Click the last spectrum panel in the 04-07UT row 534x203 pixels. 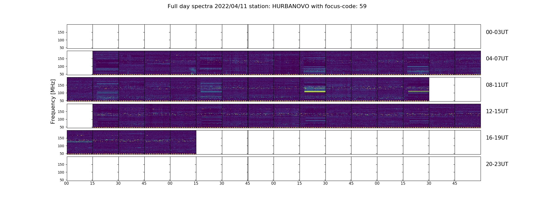(468, 63)
